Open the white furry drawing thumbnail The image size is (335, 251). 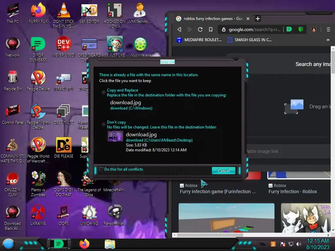[x=306, y=218]
